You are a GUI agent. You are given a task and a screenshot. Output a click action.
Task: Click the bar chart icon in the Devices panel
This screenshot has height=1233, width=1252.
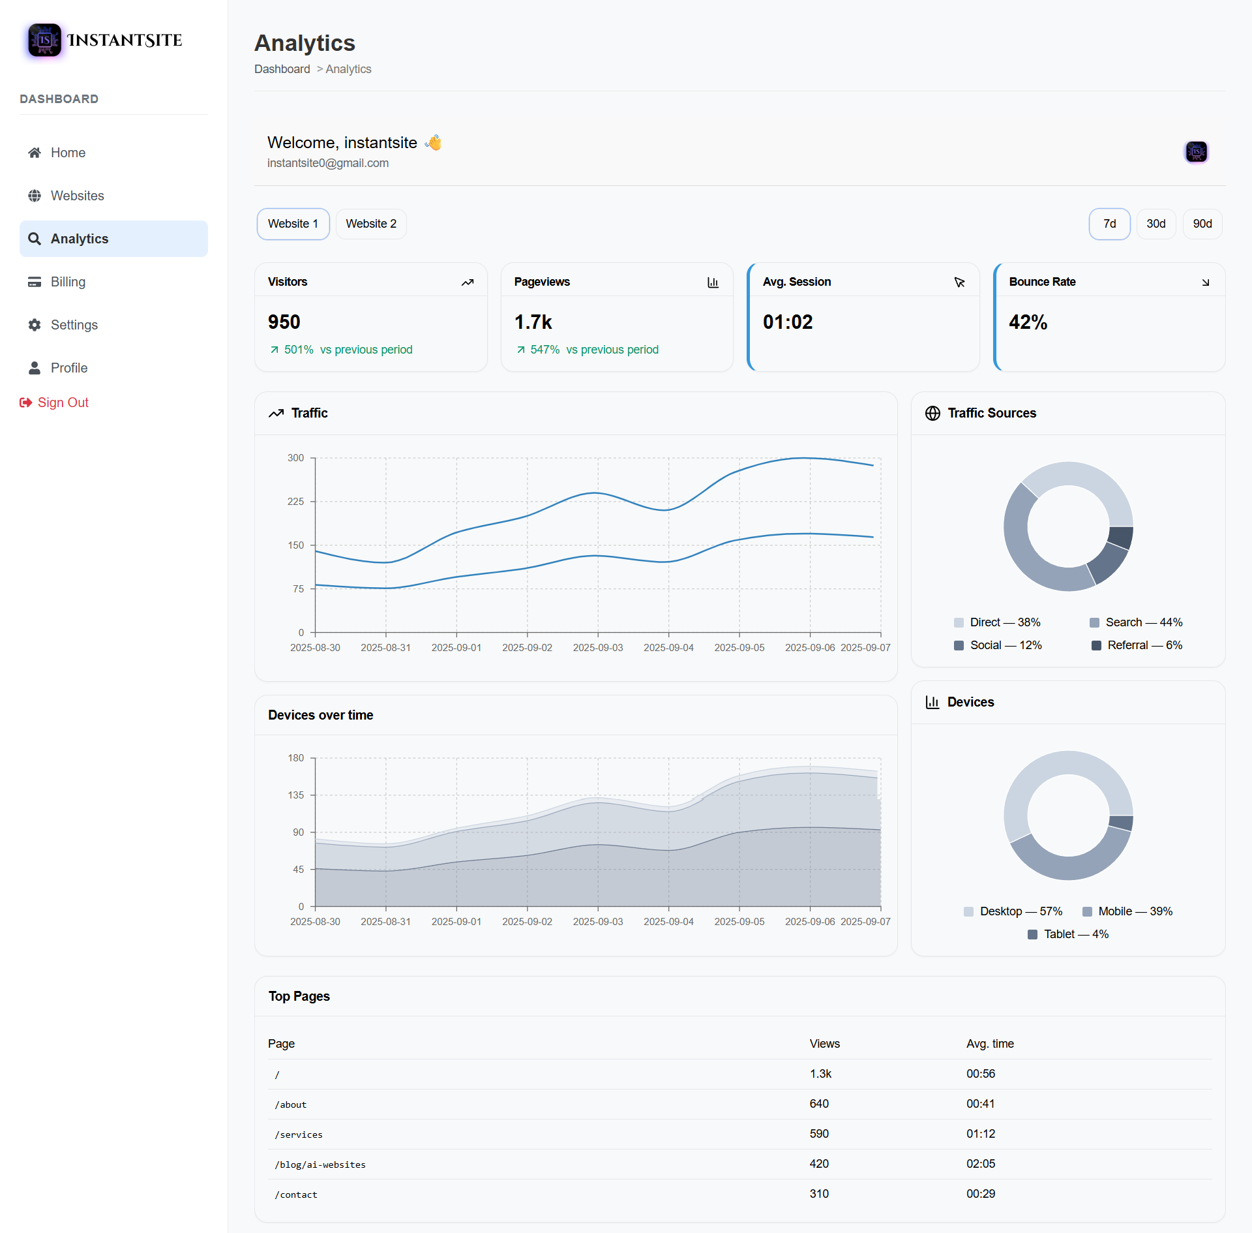[932, 702]
